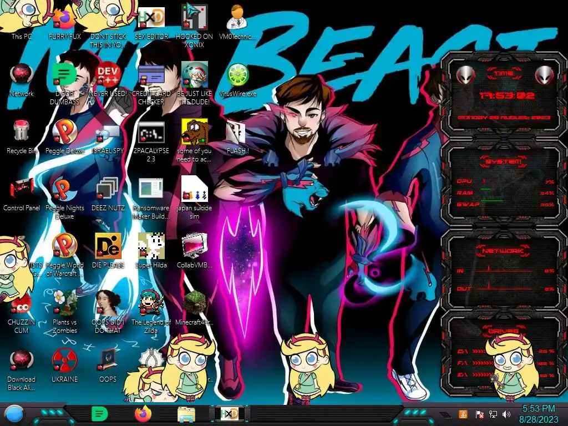Launch Super Hilda game icon
568x426 pixels.
pos(151,251)
